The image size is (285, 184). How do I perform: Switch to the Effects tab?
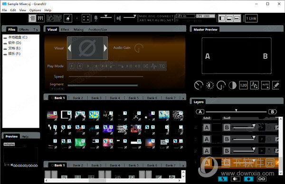(x=24, y=29)
